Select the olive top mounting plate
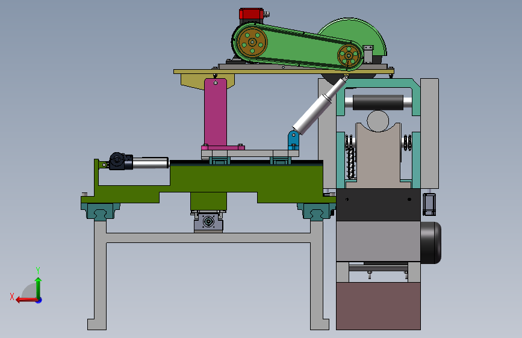The image size is (522, 338). point(284,72)
